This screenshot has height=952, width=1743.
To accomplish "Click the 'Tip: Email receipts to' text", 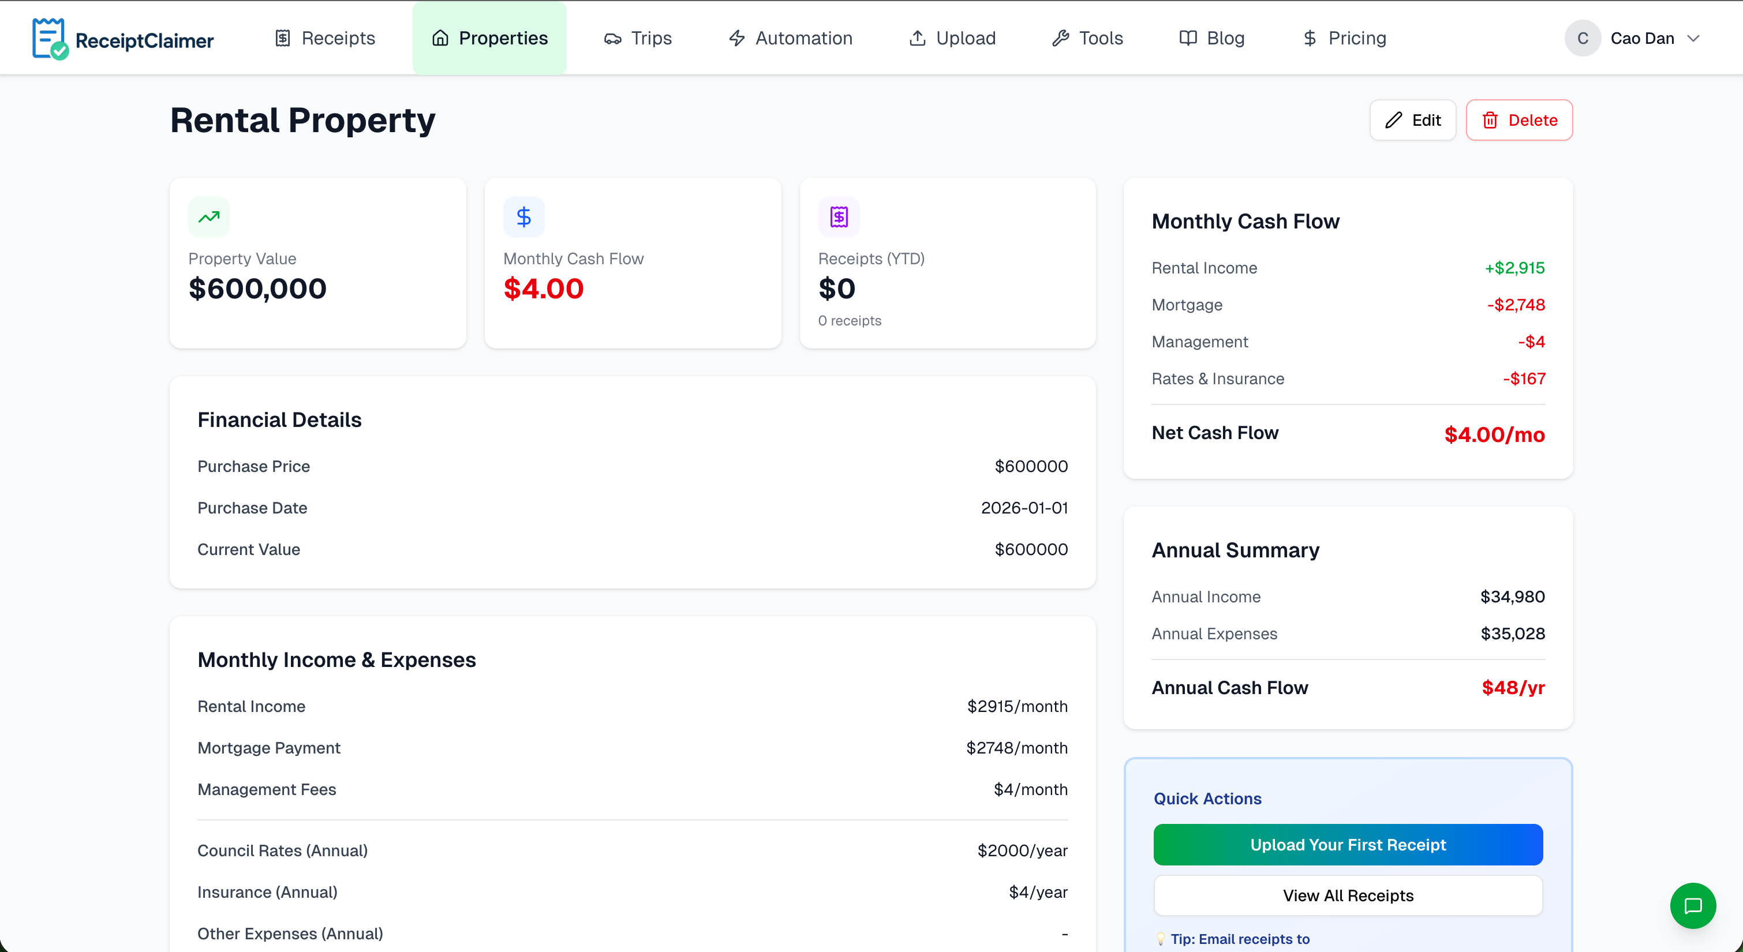I will [1240, 939].
